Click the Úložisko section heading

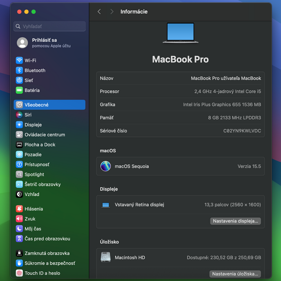click(x=109, y=242)
